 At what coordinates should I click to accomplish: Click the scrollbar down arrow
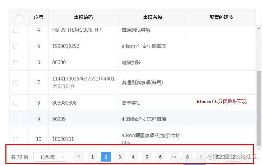click(259, 148)
